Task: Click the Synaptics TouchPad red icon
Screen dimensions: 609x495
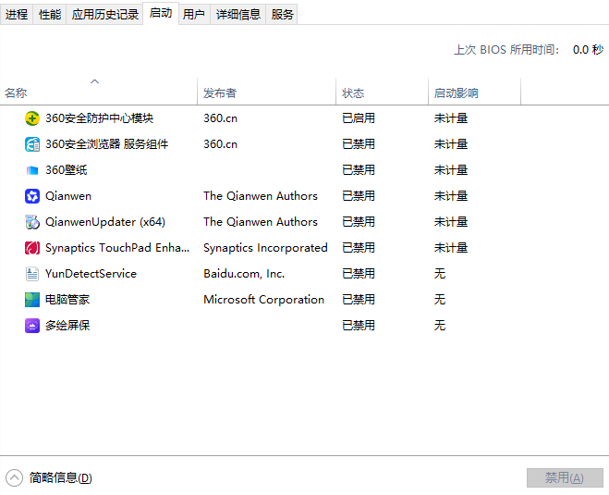Action: [32, 248]
